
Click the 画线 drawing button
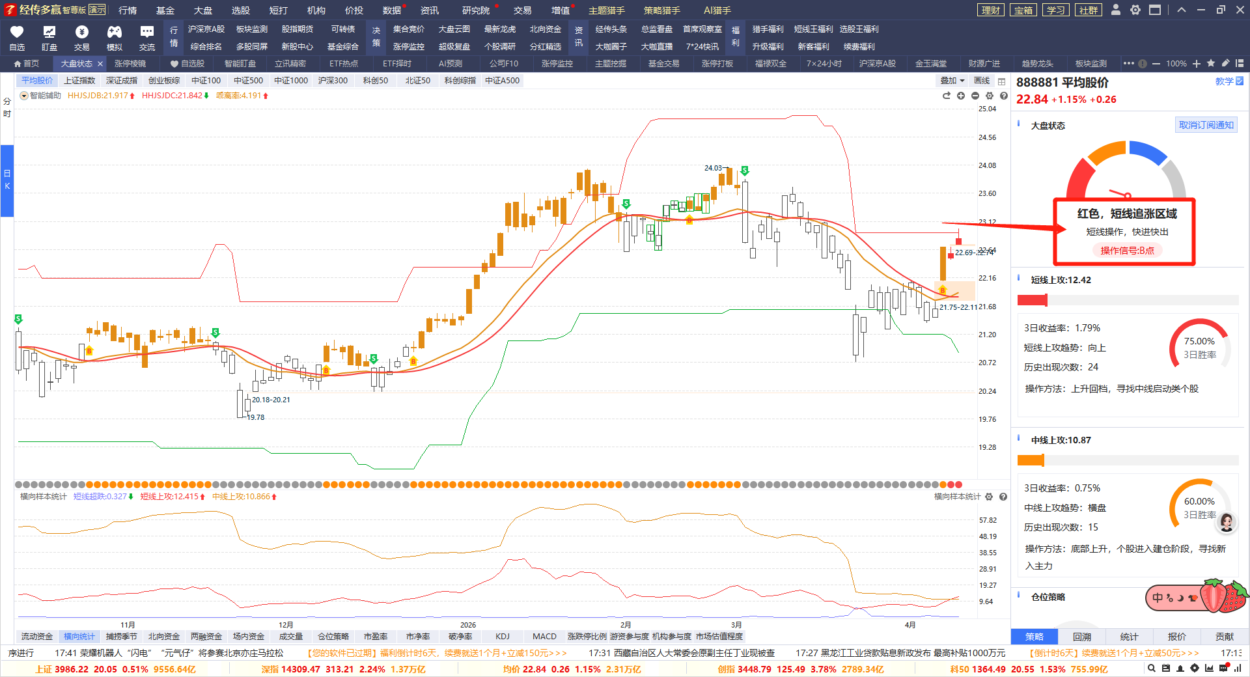click(x=982, y=81)
